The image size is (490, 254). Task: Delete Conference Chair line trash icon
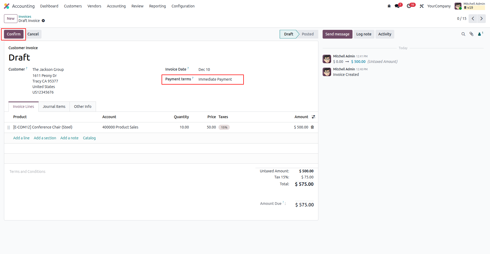click(x=312, y=127)
